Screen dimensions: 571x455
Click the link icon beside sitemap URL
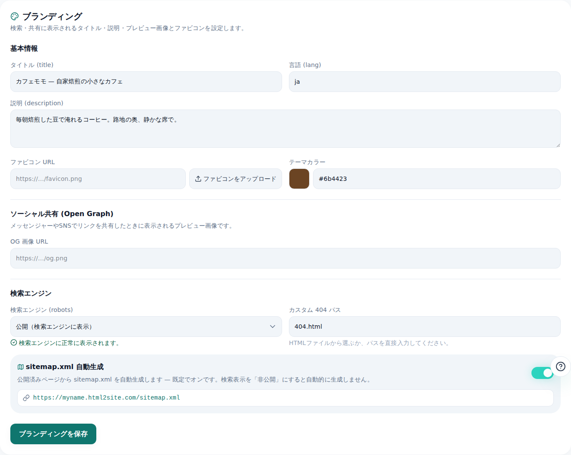(26, 398)
